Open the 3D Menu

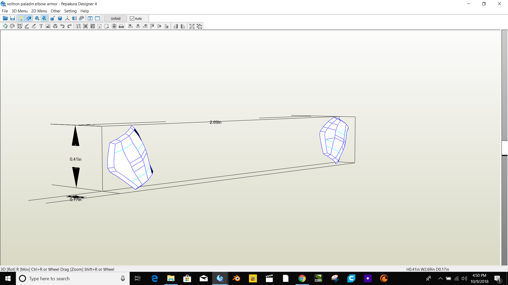pyautogui.click(x=19, y=11)
